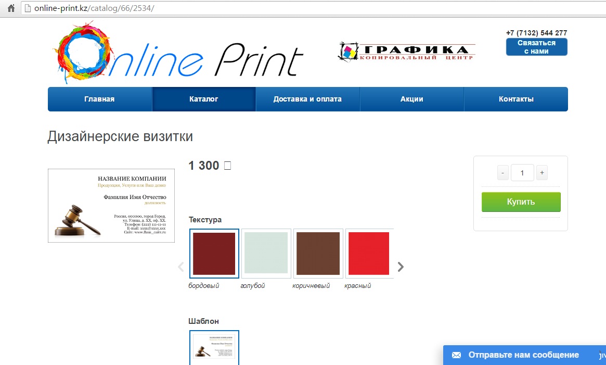
Task: Select the коричневый texture swatch
Action: pos(318,254)
